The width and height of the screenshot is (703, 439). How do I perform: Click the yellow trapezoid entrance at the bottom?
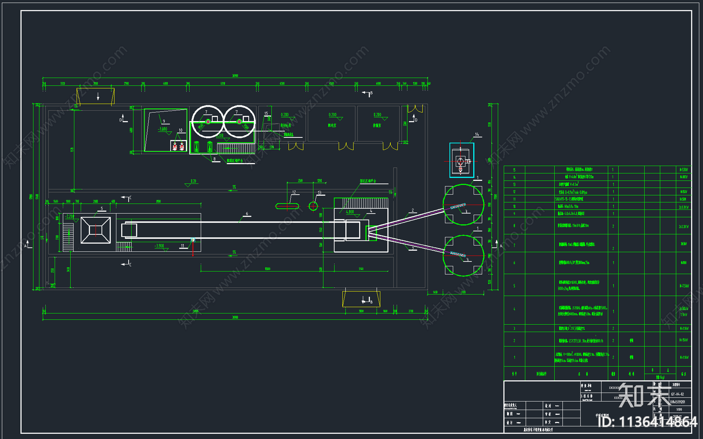pos(362,299)
